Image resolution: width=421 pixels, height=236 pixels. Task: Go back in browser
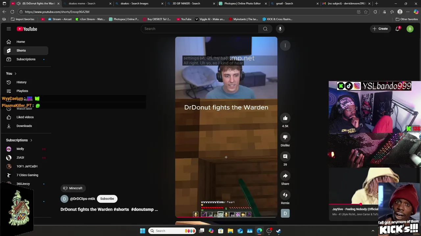(4, 12)
